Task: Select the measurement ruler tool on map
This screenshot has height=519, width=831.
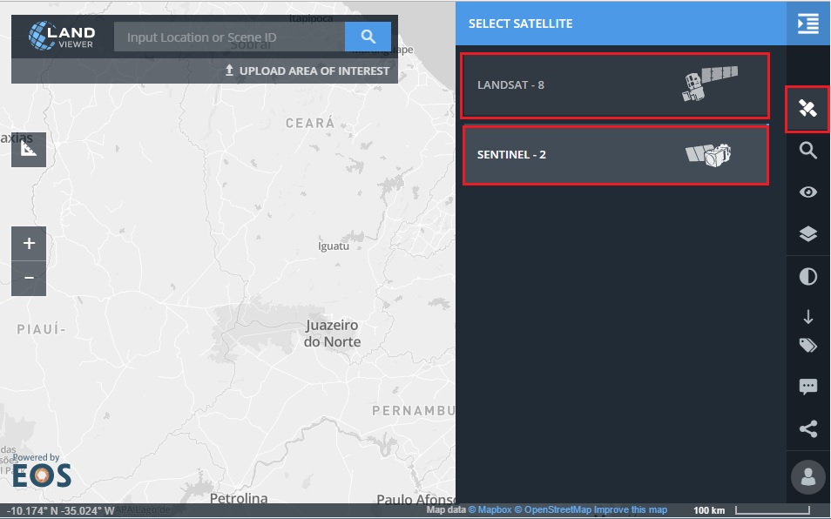Action: click(x=29, y=150)
